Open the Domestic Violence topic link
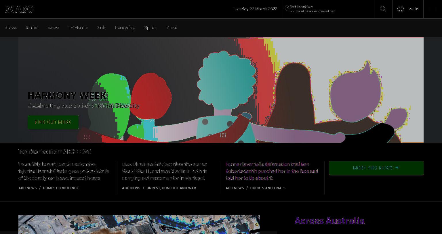This screenshot has width=442, height=234. click(61, 188)
